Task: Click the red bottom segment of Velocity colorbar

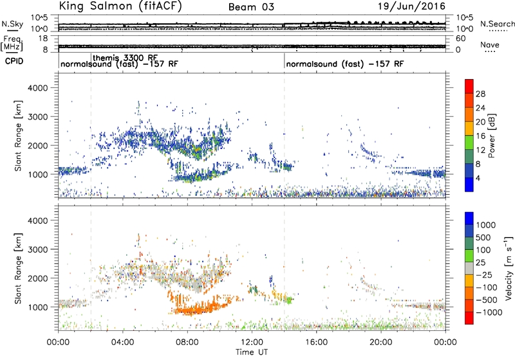Action: pos(469,318)
